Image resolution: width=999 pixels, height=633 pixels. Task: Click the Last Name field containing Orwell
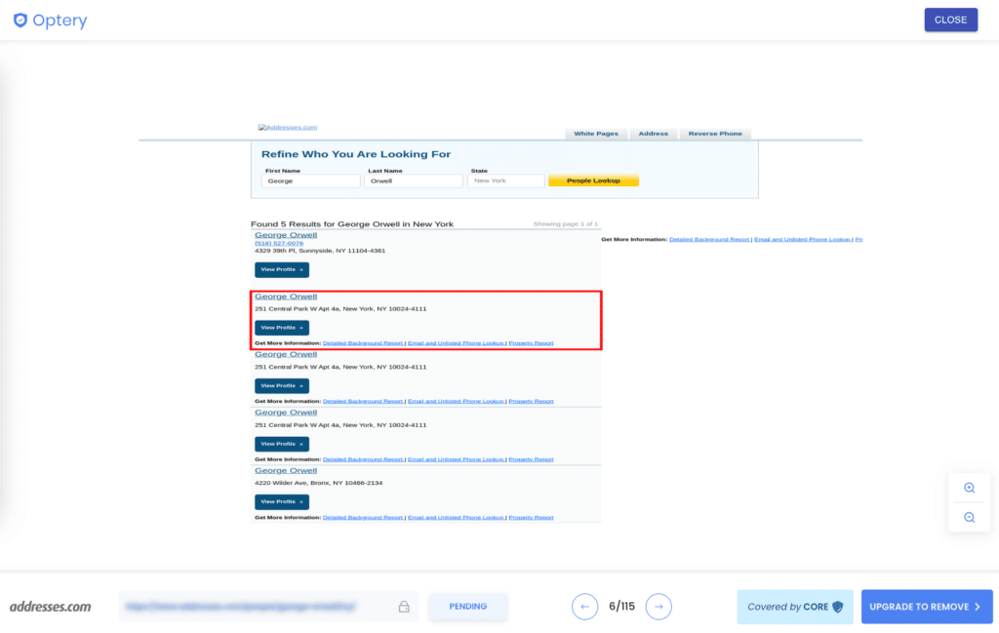point(414,180)
